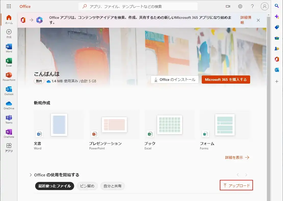Open the Create page in sidebar
Image resolution: width=283 pixels, height=201 pixels.
tap(9, 34)
